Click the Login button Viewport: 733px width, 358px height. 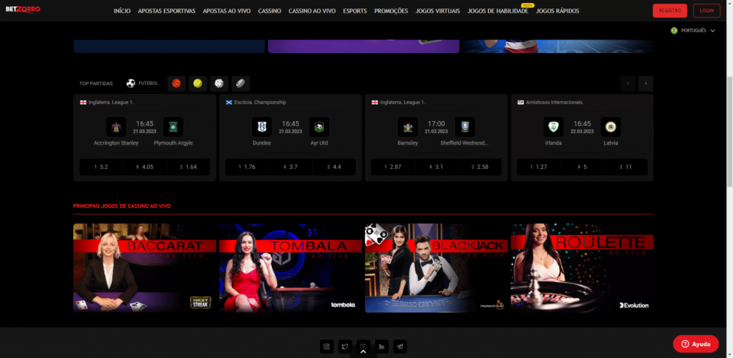707,11
